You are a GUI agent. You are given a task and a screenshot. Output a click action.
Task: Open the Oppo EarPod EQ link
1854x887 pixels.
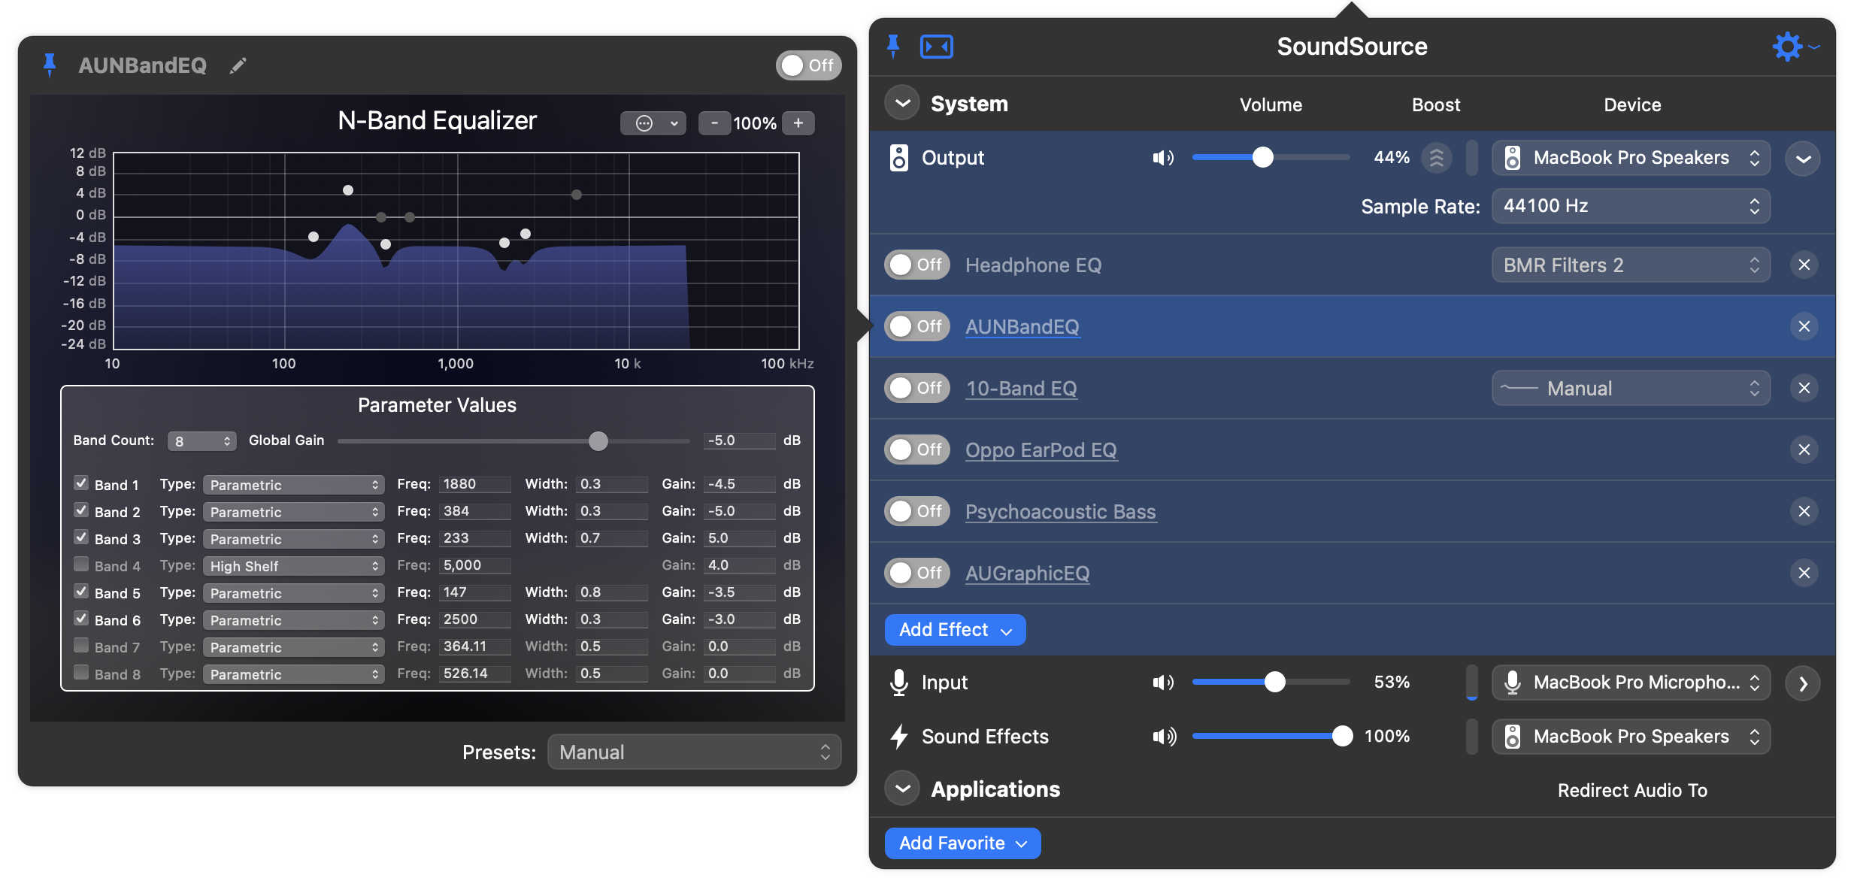click(x=1041, y=450)
